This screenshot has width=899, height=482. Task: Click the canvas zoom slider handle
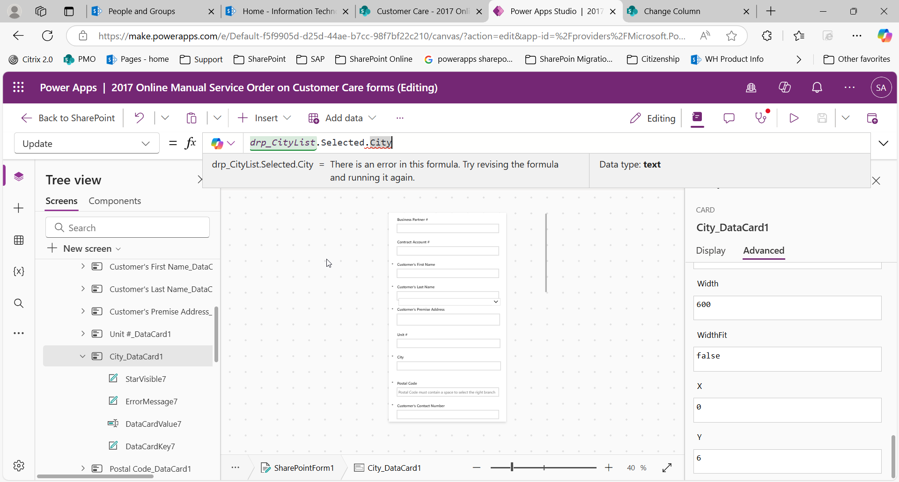512,467
